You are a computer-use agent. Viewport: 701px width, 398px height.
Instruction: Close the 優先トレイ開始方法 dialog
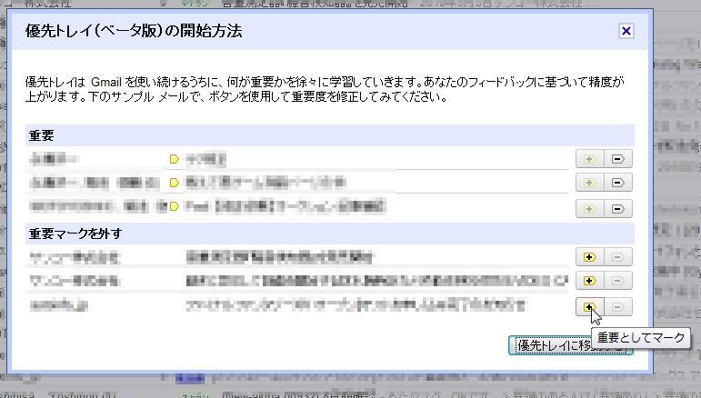(x=626, y=31)
